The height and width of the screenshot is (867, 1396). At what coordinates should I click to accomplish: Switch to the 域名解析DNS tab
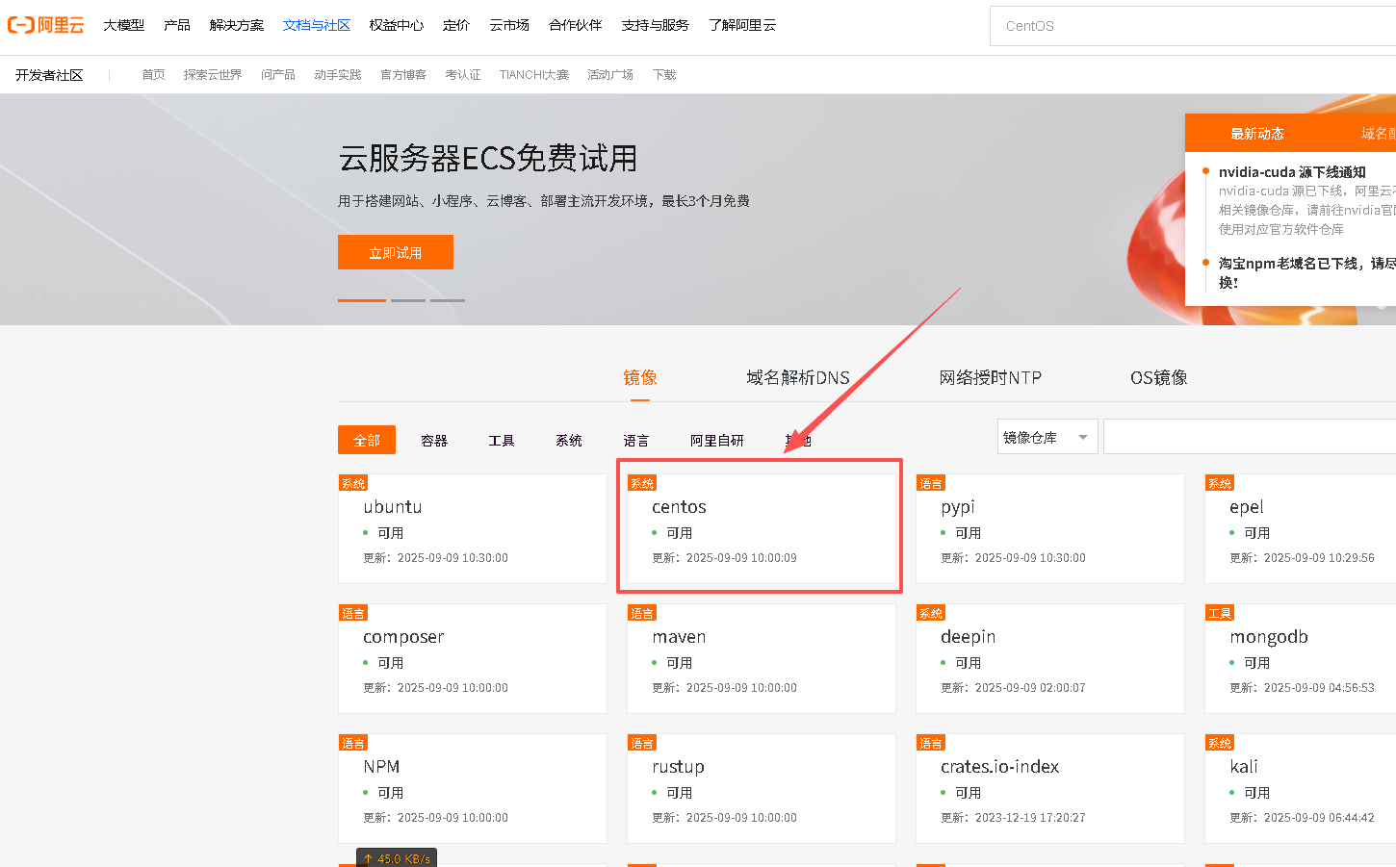coord(798,377)
